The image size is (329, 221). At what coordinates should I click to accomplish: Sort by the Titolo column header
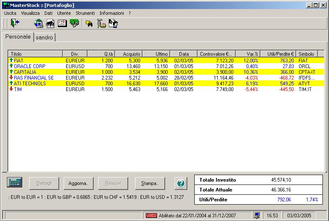[35, 54]
